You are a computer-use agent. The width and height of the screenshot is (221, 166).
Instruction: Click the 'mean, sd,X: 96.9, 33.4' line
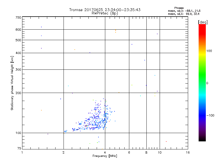click(x=184, y=14)
